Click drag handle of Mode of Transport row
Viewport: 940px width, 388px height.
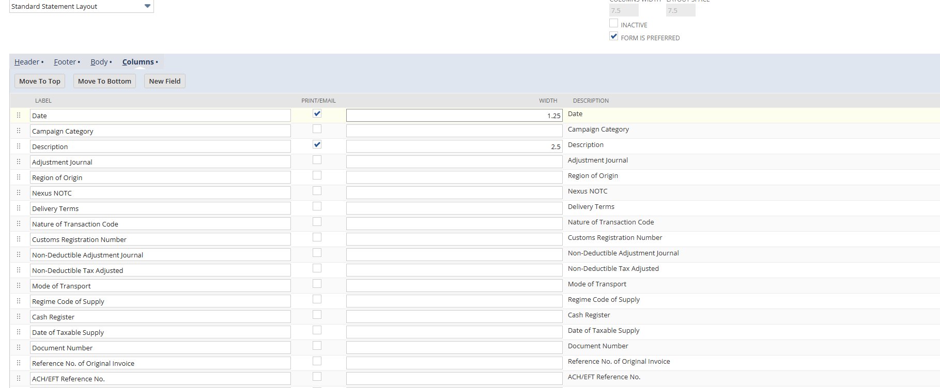19,285
